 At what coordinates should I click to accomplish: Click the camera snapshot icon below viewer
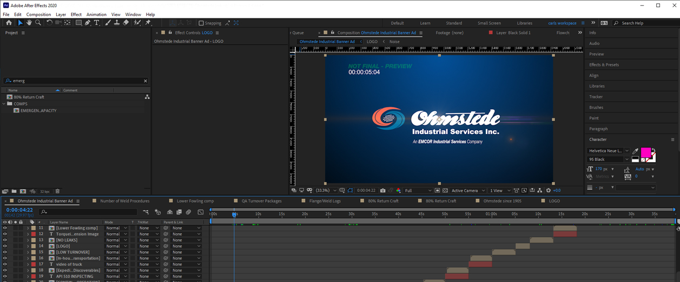click(382, 190)
